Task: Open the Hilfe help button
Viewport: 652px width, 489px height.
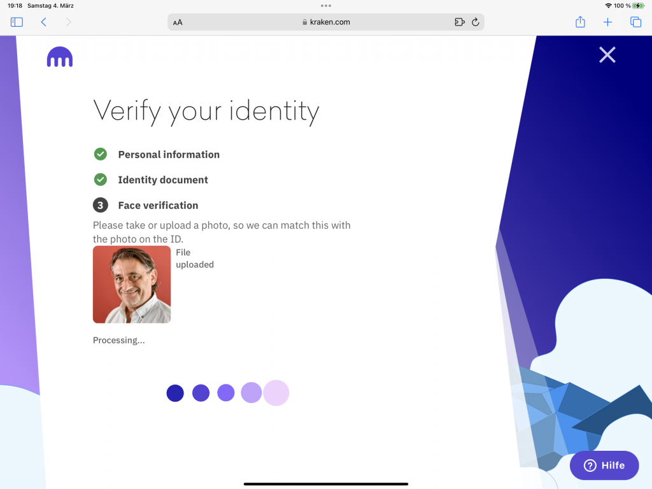Action: [x=604, y=465]
